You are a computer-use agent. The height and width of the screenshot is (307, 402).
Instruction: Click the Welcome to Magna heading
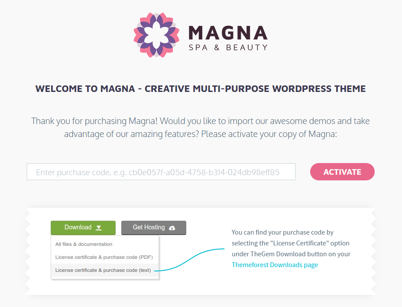tap(201, 89)
